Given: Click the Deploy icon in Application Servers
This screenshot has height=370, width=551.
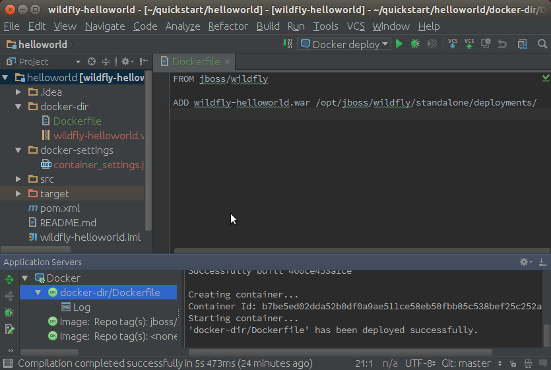Looking at the screenshot, I should click(x=9, y=280).
